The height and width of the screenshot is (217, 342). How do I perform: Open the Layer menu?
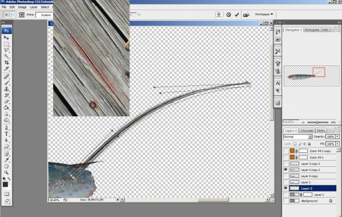[34, 7]
